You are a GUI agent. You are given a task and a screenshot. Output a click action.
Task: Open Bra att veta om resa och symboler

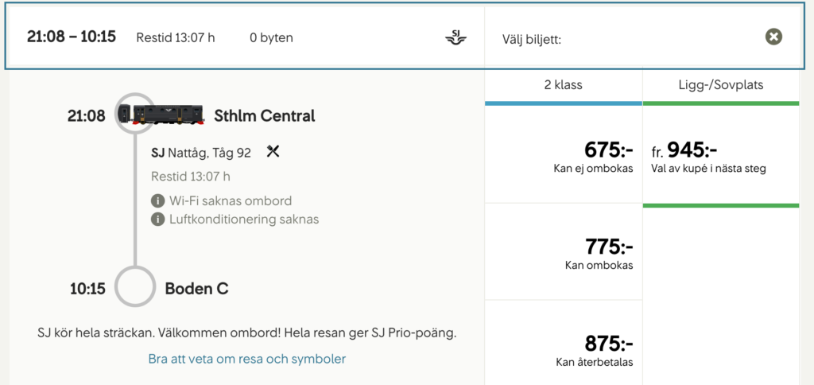tap(247, 359)
